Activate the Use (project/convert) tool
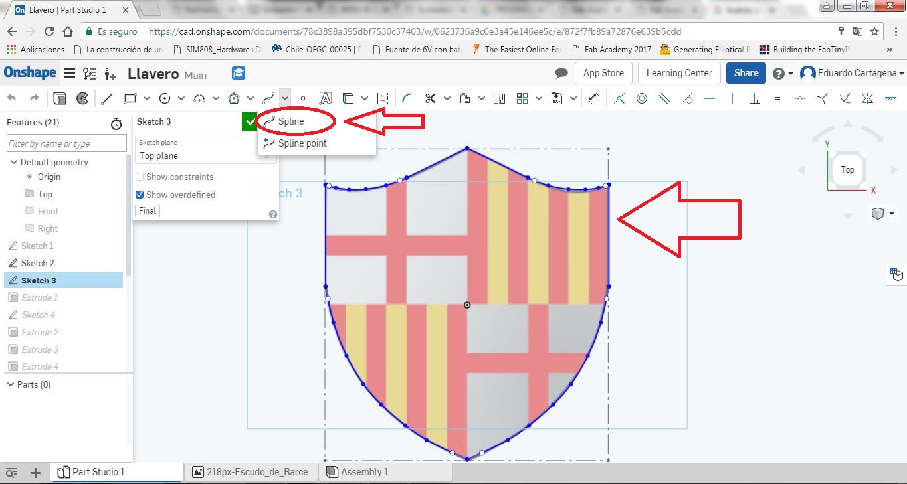The width and height of the screenshot is (907, 484). (348, 98)
